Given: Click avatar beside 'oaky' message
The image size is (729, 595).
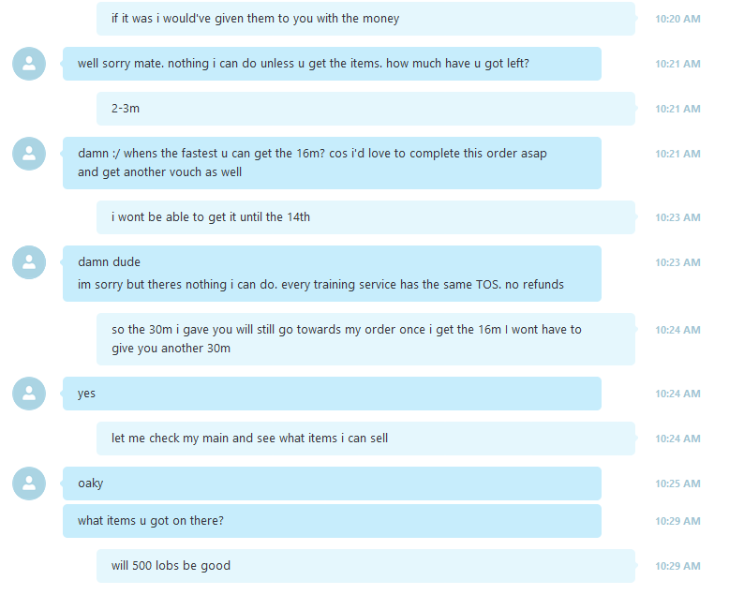Looking at the screenshot, I should pos(29,483).
